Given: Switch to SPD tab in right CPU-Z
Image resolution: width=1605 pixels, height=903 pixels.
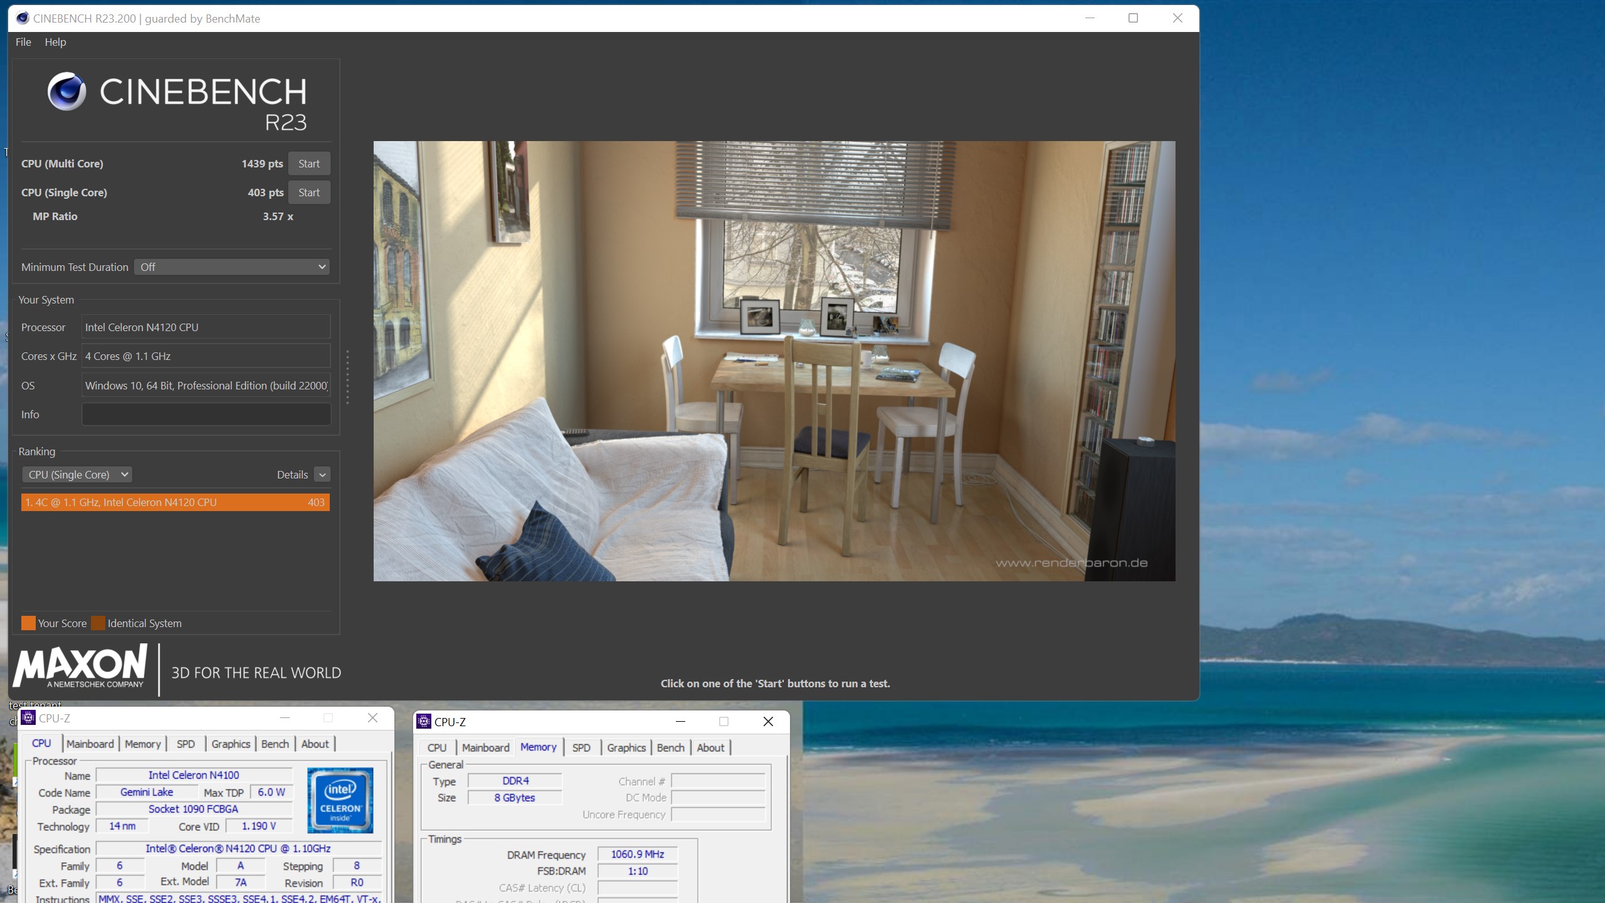Looking at the screenshot, I should 581,747.
